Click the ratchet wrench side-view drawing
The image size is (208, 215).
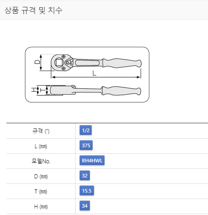(96, 91)
